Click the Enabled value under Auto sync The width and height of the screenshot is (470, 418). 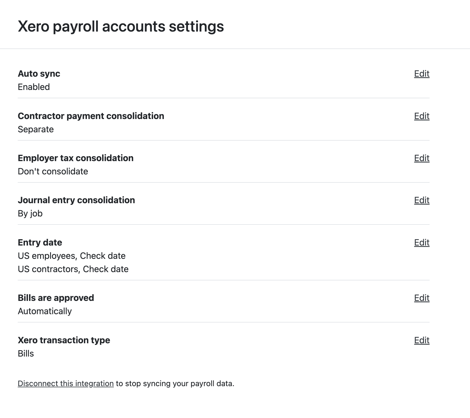(34, 87)
